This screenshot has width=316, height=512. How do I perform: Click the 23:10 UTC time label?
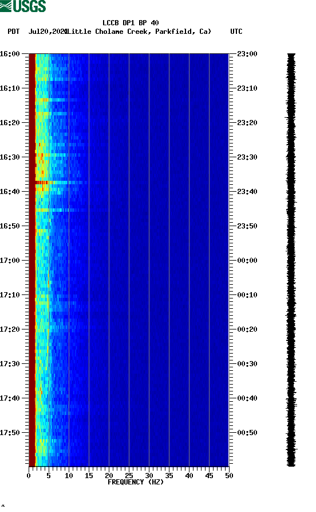[x=247, y=88]
